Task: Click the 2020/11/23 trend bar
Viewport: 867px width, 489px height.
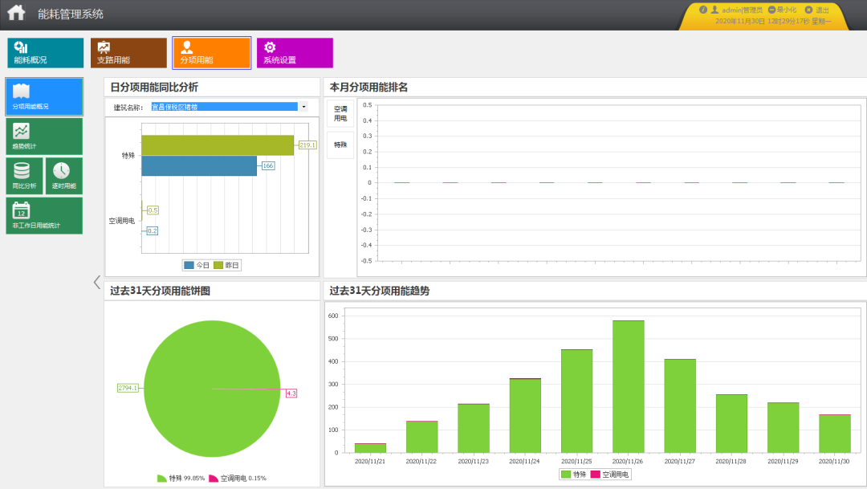Action: coord(474,428)
